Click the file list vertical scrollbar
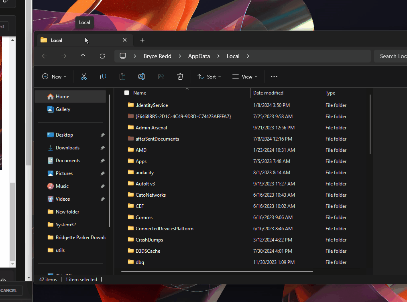The image size is (407, 302). (370, 124)
